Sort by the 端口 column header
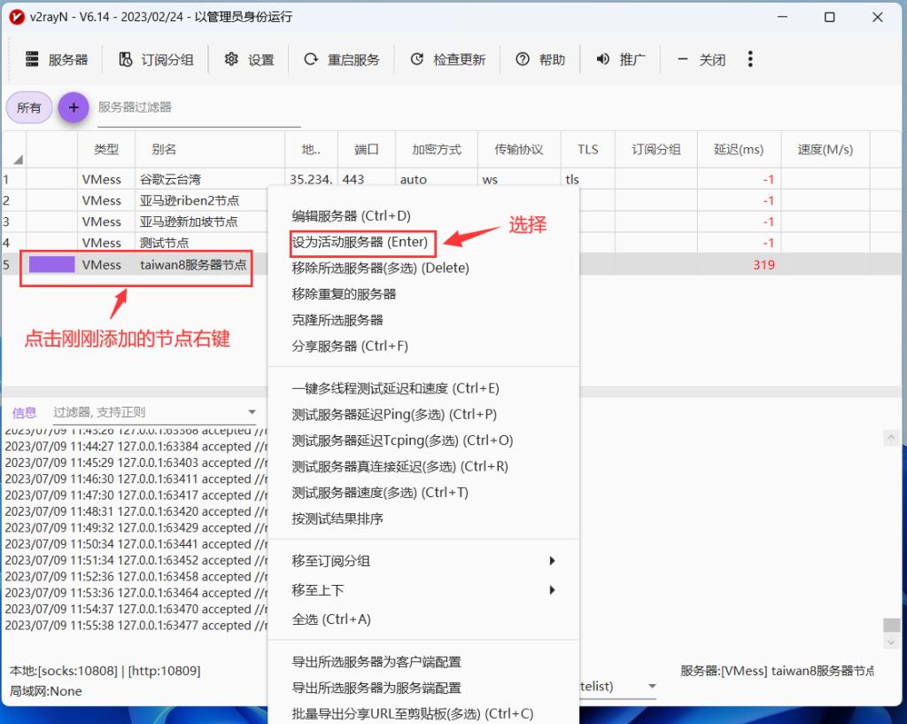 [367, 149]
